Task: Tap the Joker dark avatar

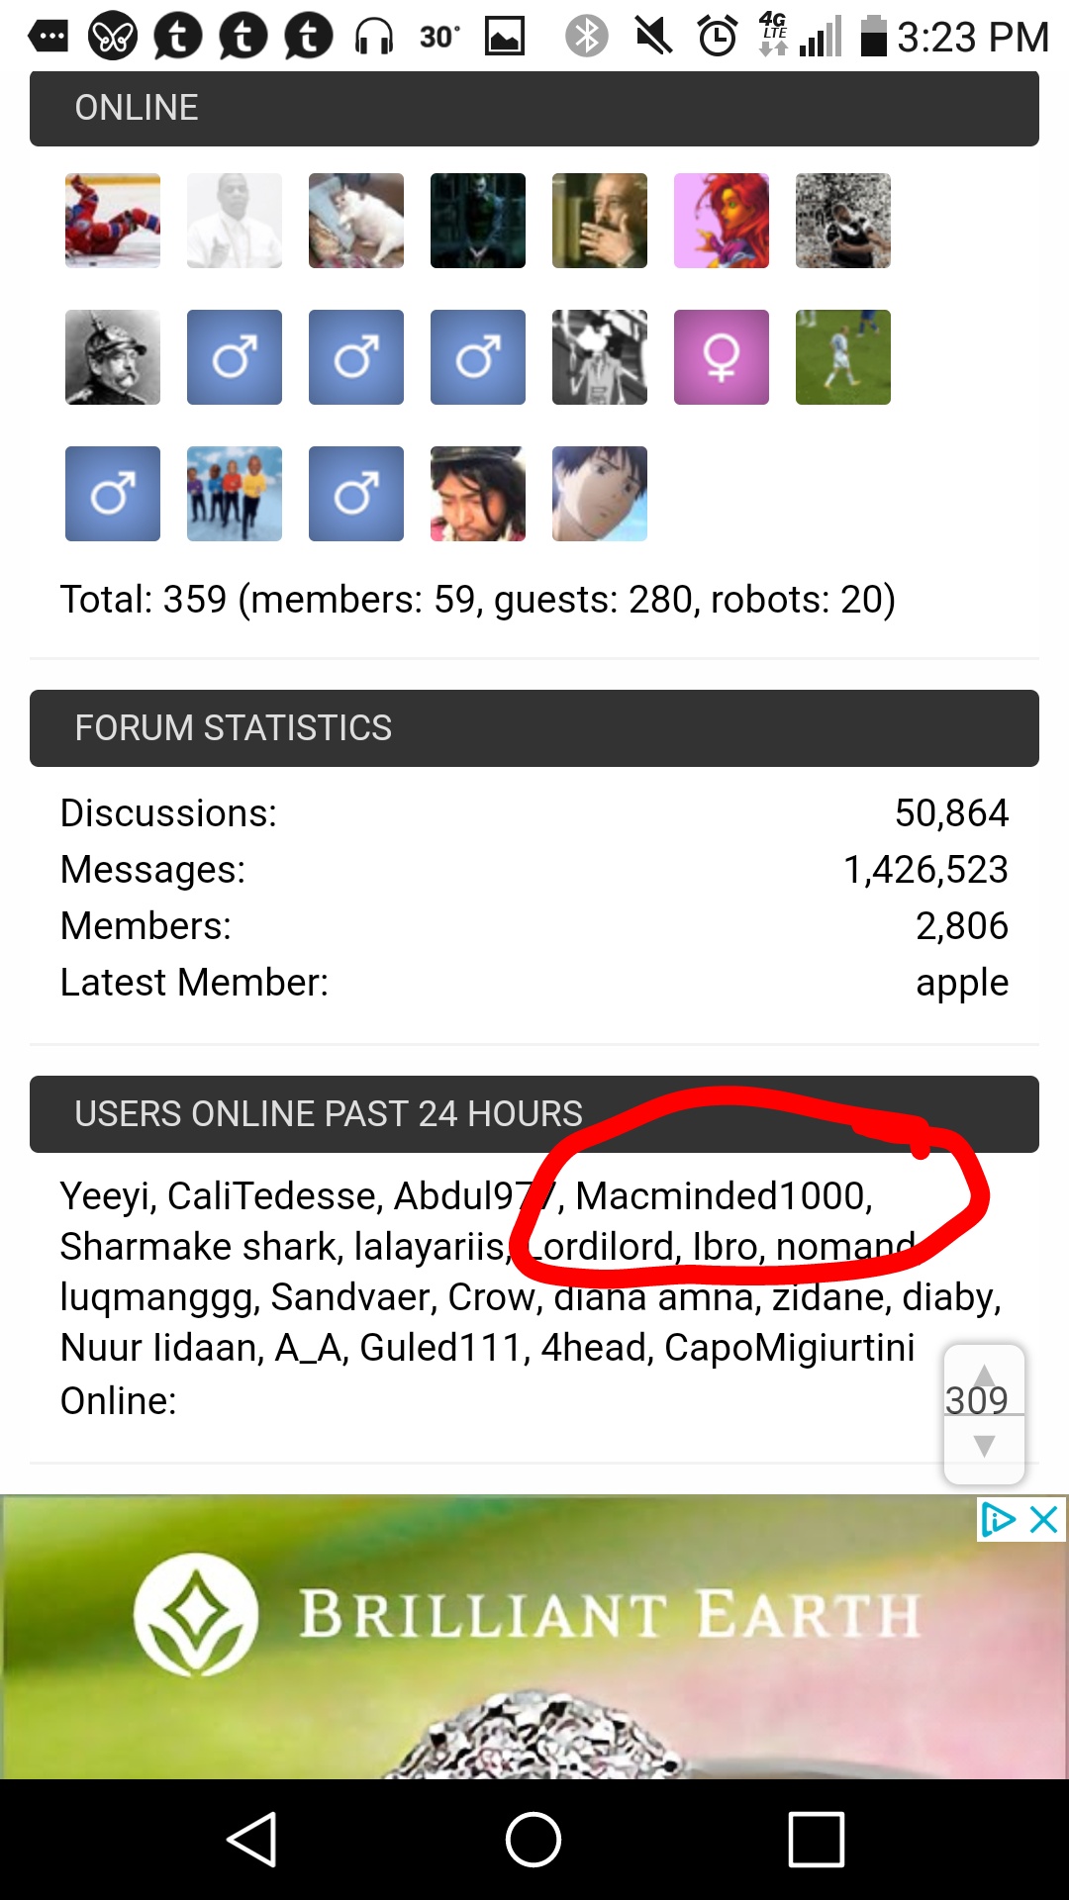Action: (478, 221)
